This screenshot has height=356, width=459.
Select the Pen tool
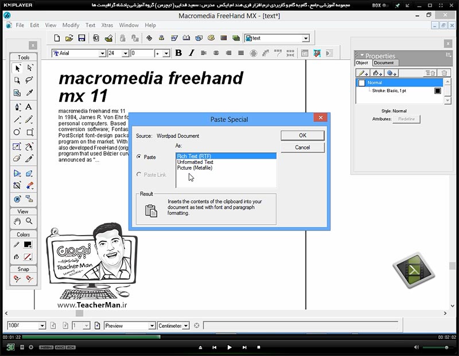tap(17, 107)
